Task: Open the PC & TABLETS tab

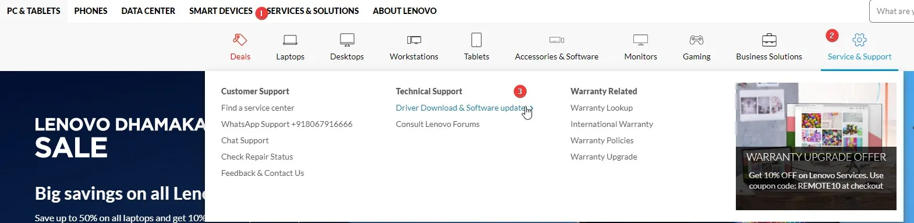Action: (x=34, y=11)
